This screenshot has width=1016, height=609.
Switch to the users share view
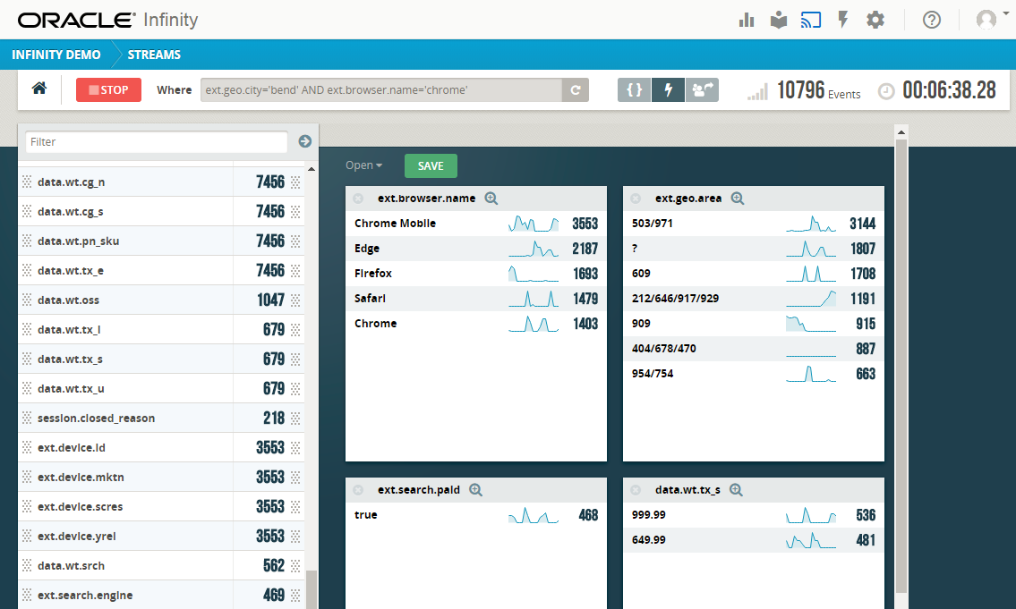coord(702,90)
